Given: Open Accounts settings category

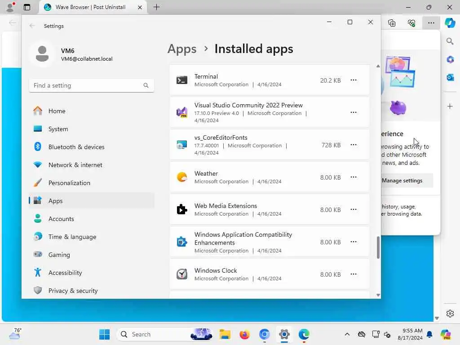Looking at the screenshot, I should pos(92,219).
